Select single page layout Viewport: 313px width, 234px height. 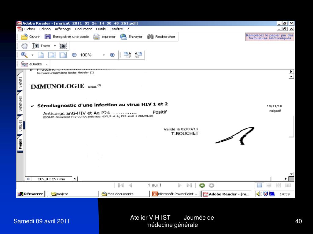[260, 185]
